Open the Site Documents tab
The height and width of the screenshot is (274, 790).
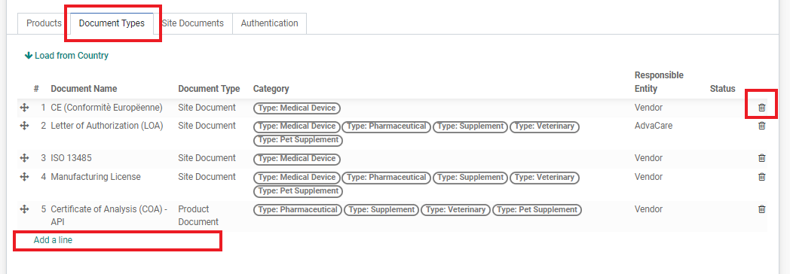pos(192,23)
